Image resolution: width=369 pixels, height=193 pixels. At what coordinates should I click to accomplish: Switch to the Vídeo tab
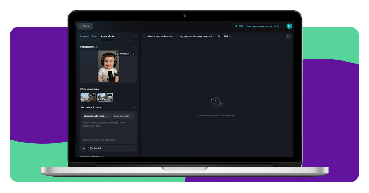(95, 36)
